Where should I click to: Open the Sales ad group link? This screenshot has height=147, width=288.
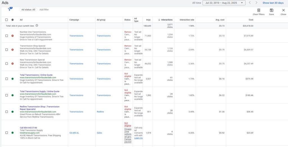coord(99,133)
